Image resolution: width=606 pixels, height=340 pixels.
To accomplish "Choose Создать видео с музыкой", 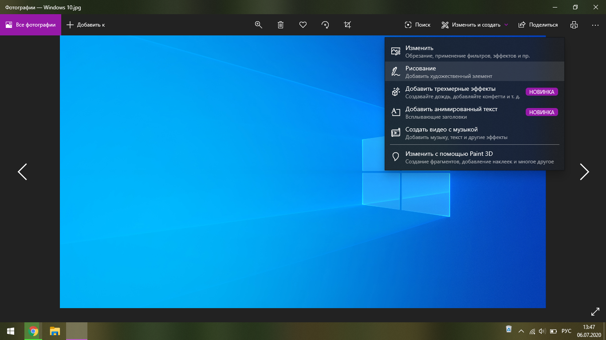I will (x=475, y=133).
